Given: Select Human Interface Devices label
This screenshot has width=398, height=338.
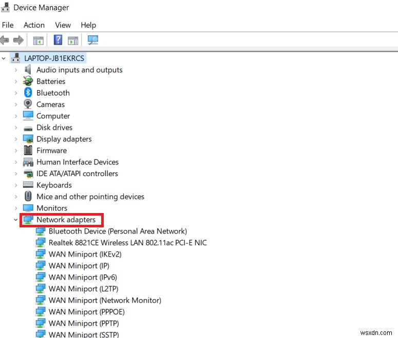Looking at the screenshot, I should pos(78,162).
